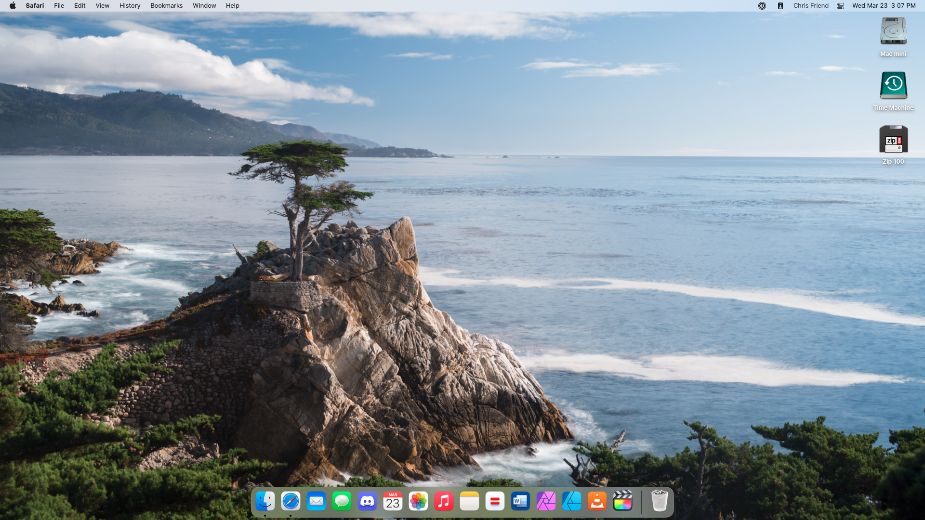Select the Time Machine desktop drive
Image resolution: width=925 pixels, height=520 pixels.
coord(893,86)
